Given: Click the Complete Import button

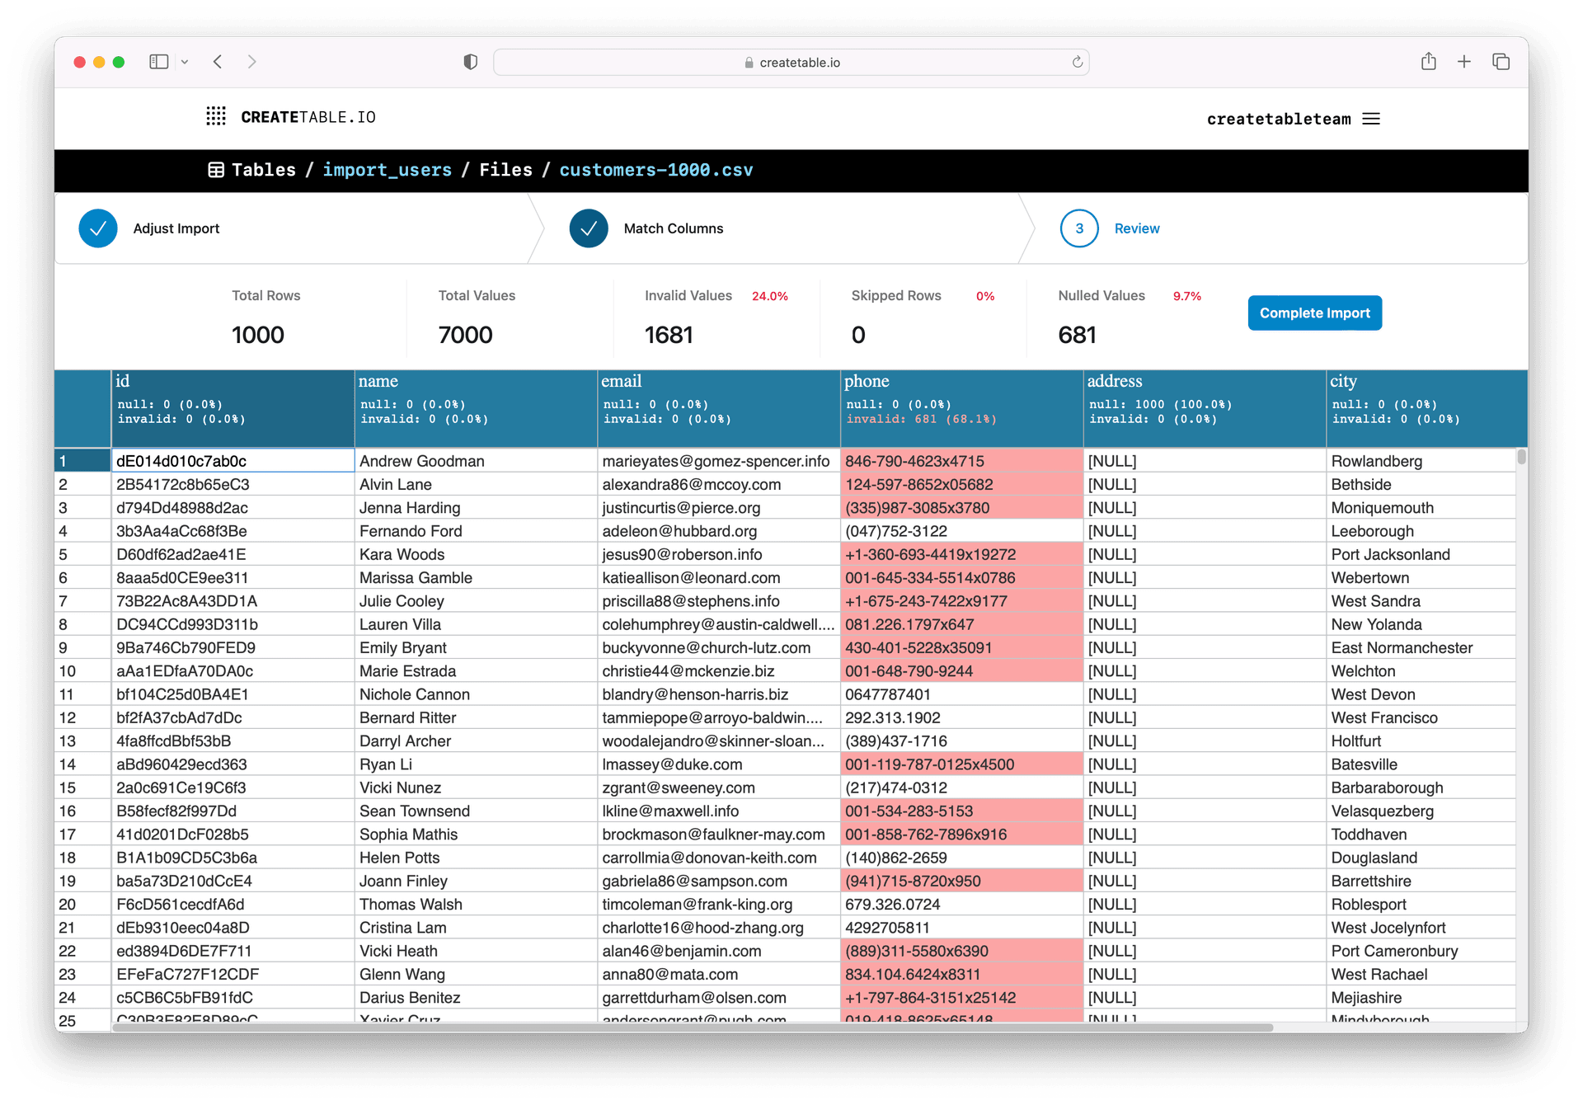Looking at the screenshot, I should pos(1314,313).
